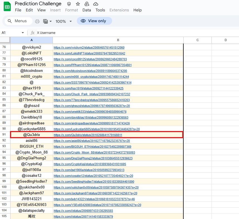
Task: Click cell containing @CryptoKeji
Action: (x=31, y=164)
